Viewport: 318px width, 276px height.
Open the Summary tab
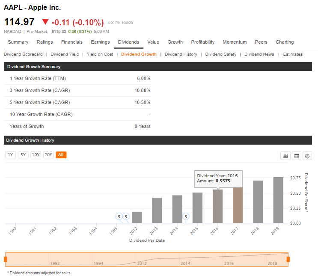(18, 42)
